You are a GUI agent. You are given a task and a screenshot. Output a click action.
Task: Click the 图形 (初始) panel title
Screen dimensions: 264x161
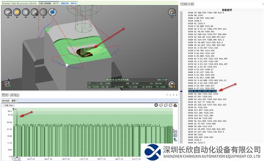tap(11, 95)
